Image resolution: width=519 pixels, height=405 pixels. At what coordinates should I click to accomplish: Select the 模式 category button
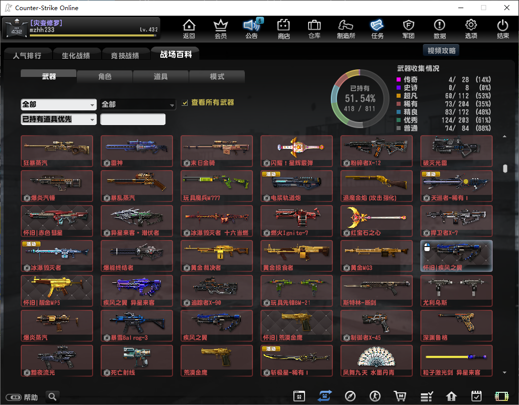(x=217, y=76)
